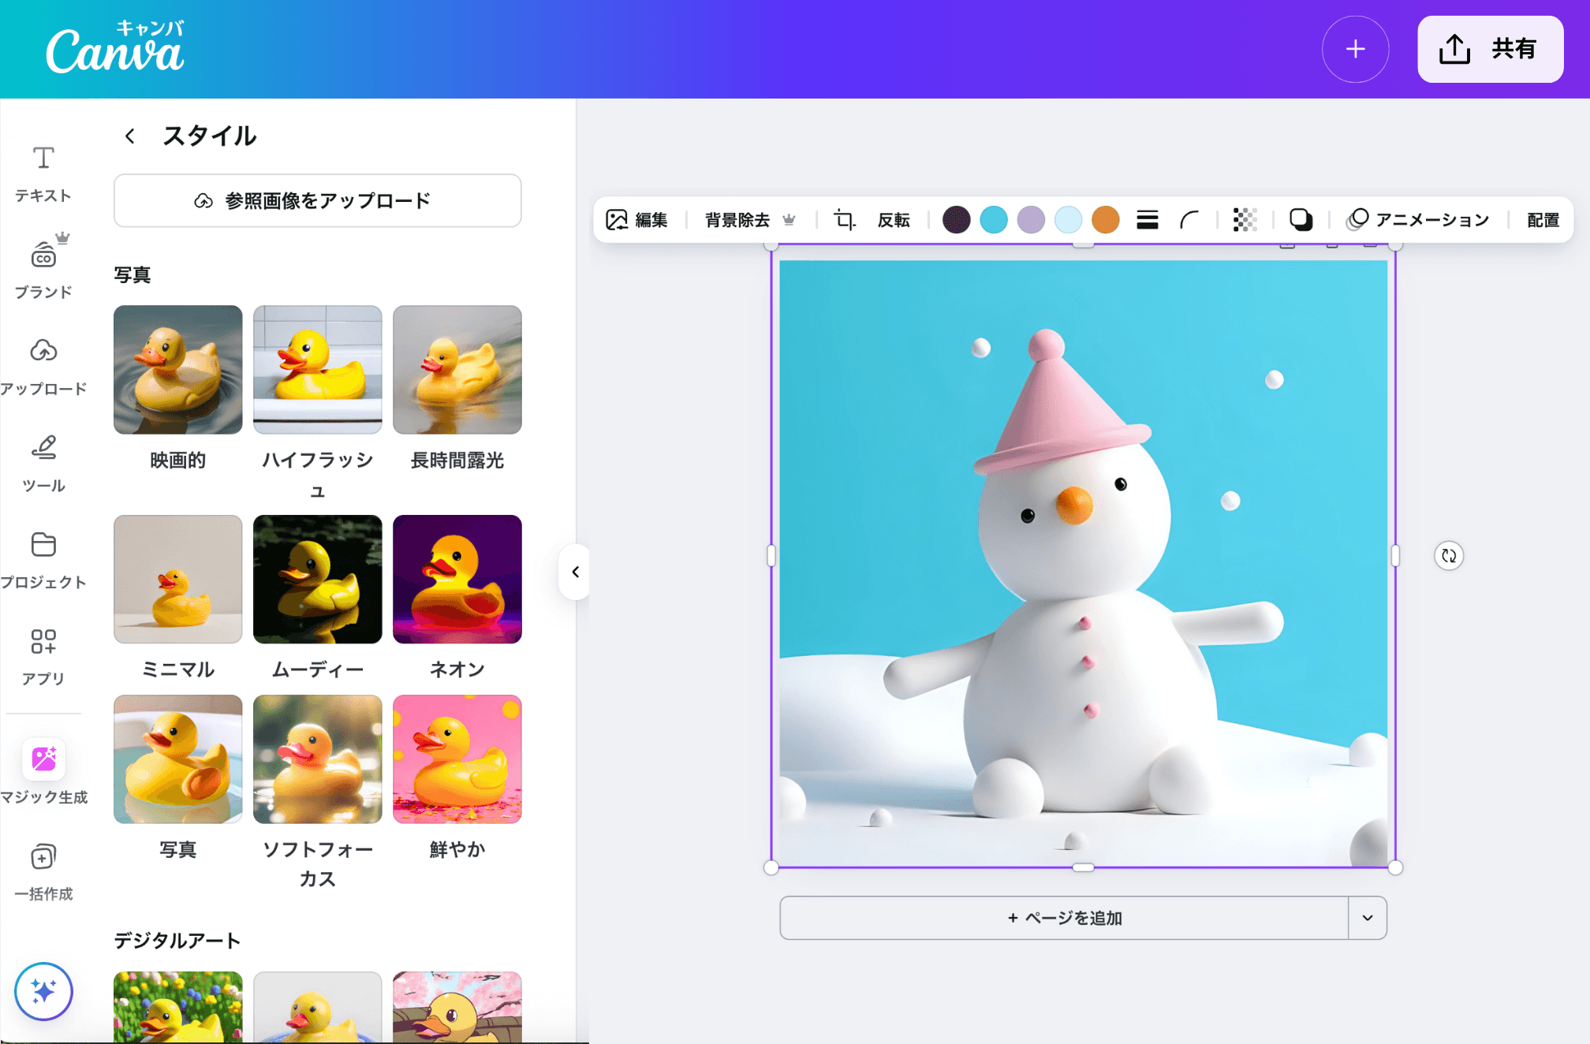Select the orange color swatch
Viewport: 1590px width, 1044px height.
[x=1106, y=219]
